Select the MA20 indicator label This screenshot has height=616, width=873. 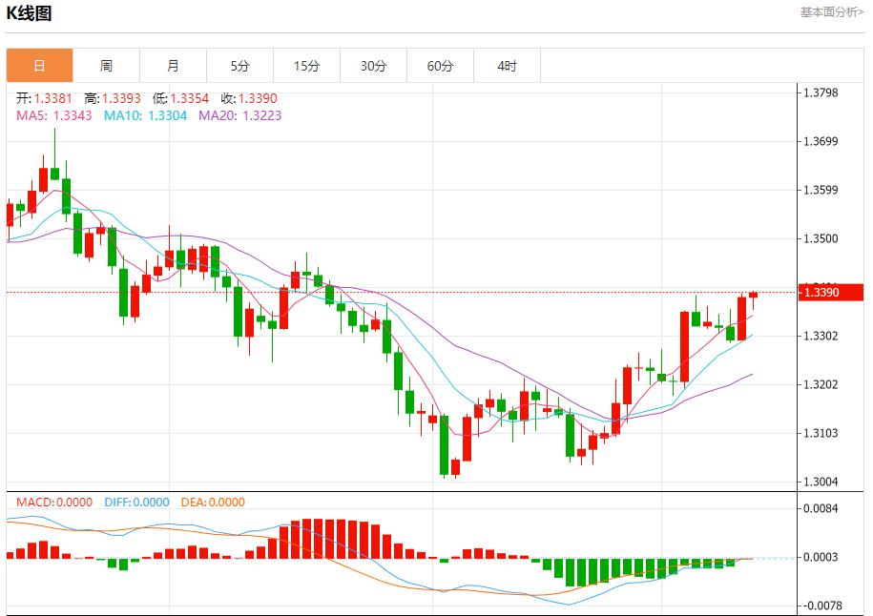click(239, 115)
